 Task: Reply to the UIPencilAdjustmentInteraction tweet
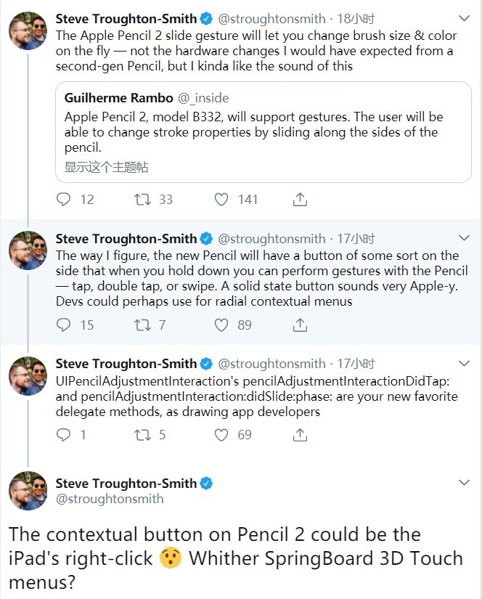click(x=65, y=434)
